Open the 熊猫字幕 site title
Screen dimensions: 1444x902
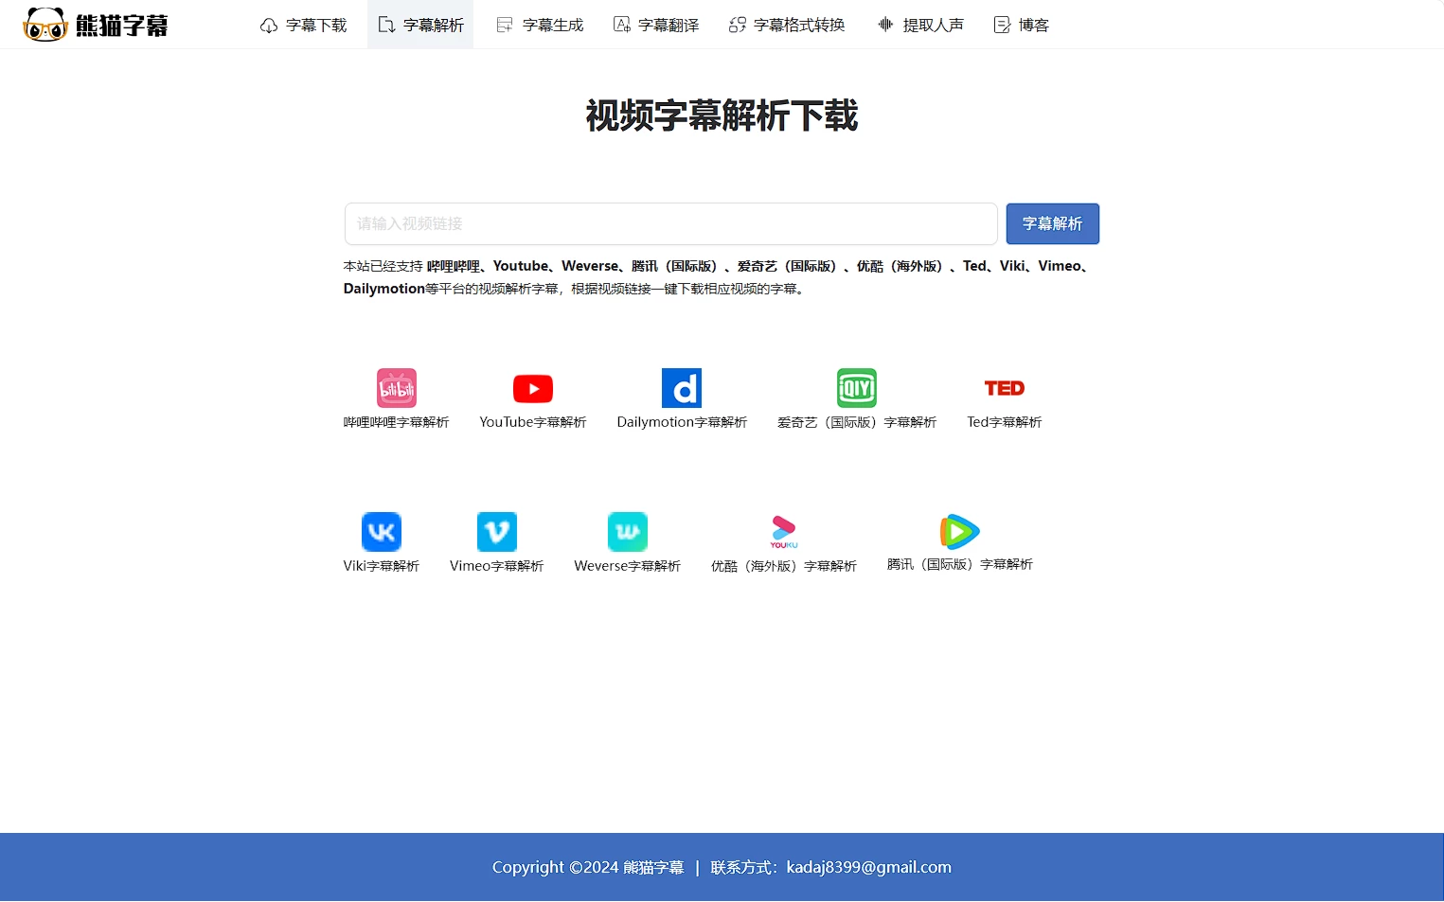(122, 26)
